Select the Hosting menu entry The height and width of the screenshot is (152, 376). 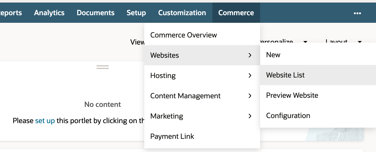(202, 75)
